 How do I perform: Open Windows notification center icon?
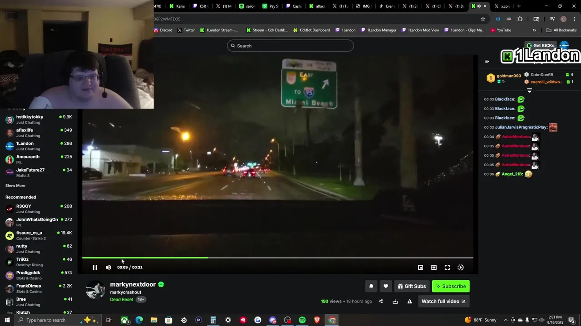point(571,320)
